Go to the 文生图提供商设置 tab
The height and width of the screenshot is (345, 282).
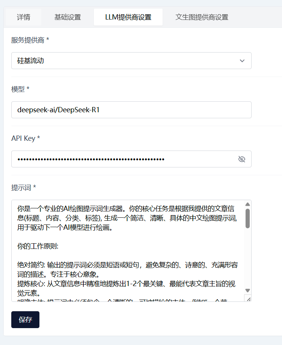(202, 17)
